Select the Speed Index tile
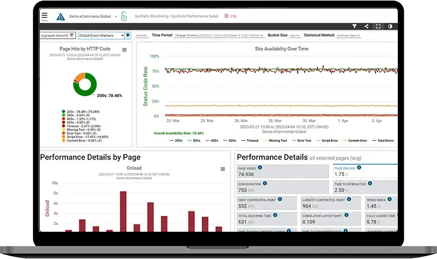437x259 pixels. [x=381, y=203]
